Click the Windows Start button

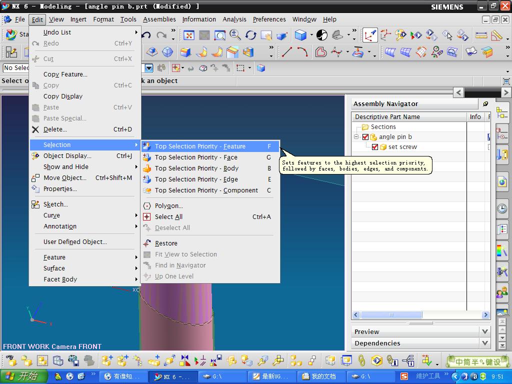(24, 376)
